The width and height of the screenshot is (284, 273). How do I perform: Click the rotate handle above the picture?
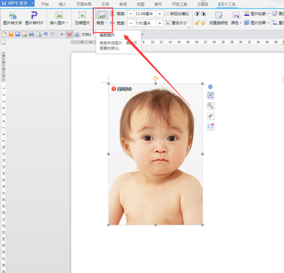[156, 79]
